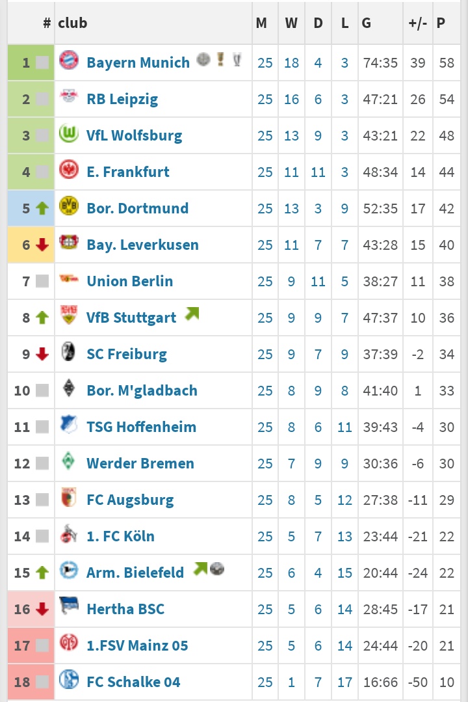The height and width of the screenshot is (702, 468).
Task: Click the VfL Wolfsburg green logo
Action: (69, 133)
